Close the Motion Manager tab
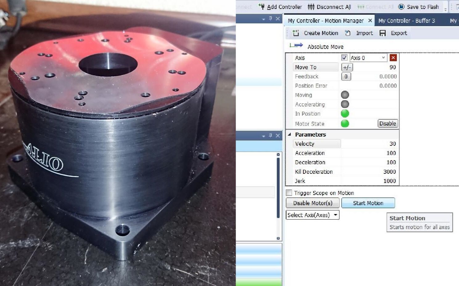The height and width of the screenshot is (286, 459). tap(370, 21)
